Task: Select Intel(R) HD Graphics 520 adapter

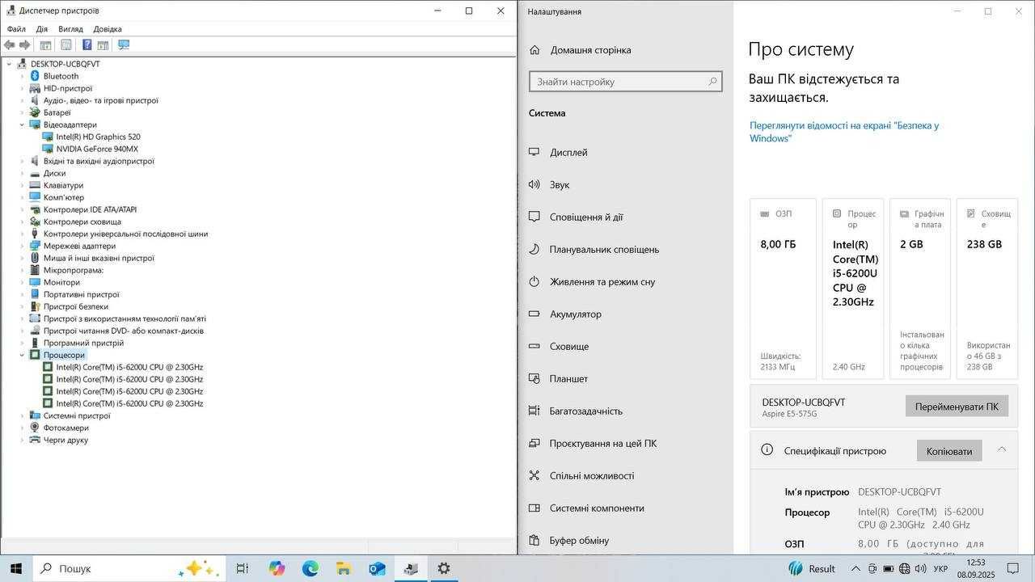Action: click(x=98, y=137)
